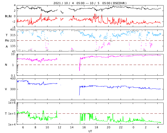Screen dimensions: 167x133
Task: Click the 16 UT hour tick label
Action: pos(84,127)
